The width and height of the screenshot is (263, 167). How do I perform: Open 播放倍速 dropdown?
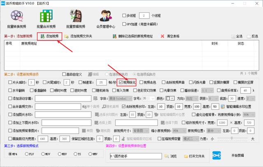pos(207,90)
